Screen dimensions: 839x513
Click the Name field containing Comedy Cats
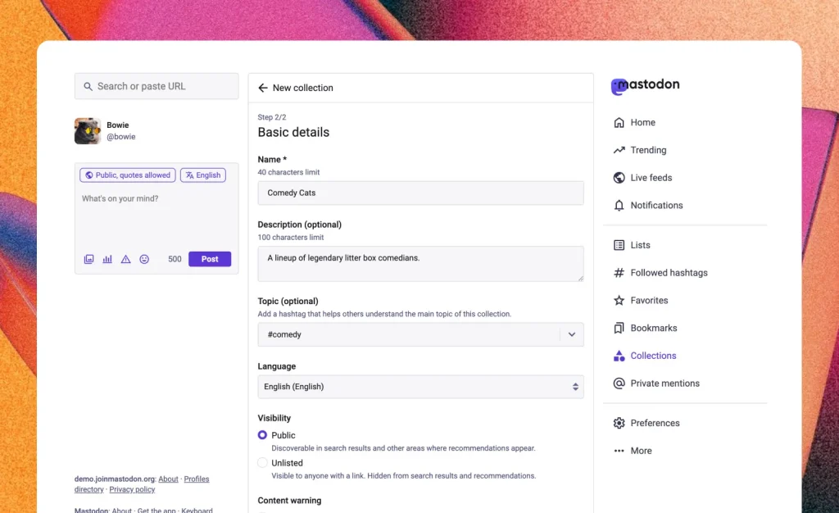(420, 193)
